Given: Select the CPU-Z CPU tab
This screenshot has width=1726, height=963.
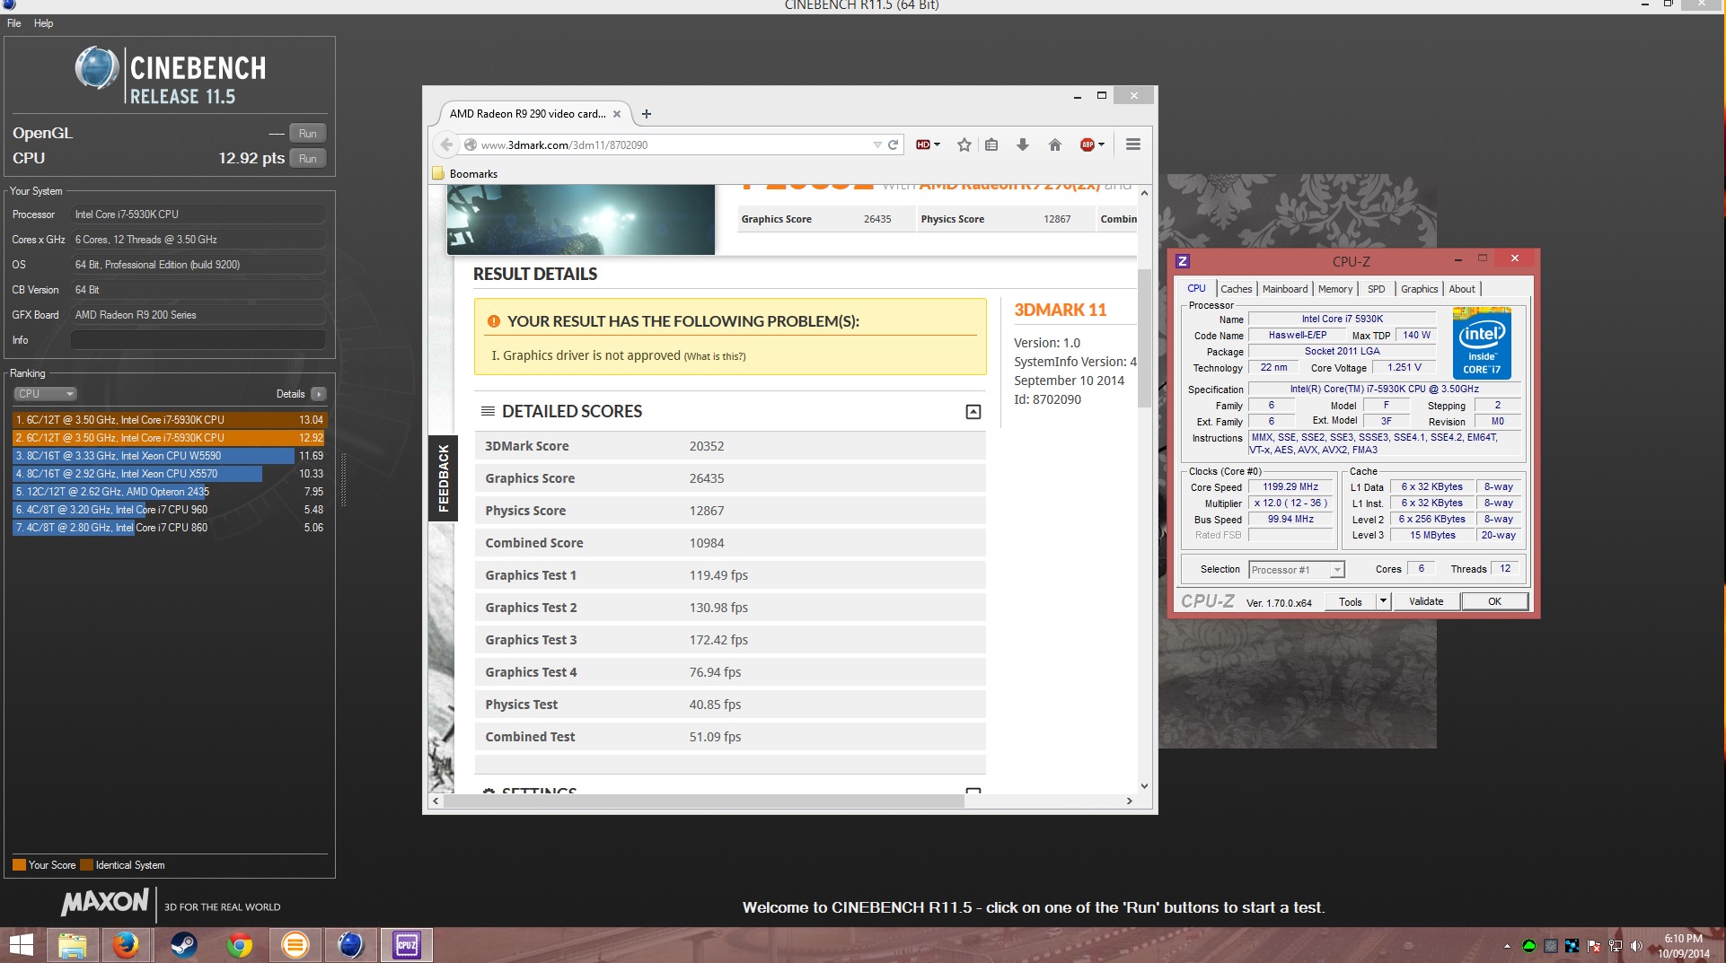Looking at the screenshot, I should pos(1196,288).
